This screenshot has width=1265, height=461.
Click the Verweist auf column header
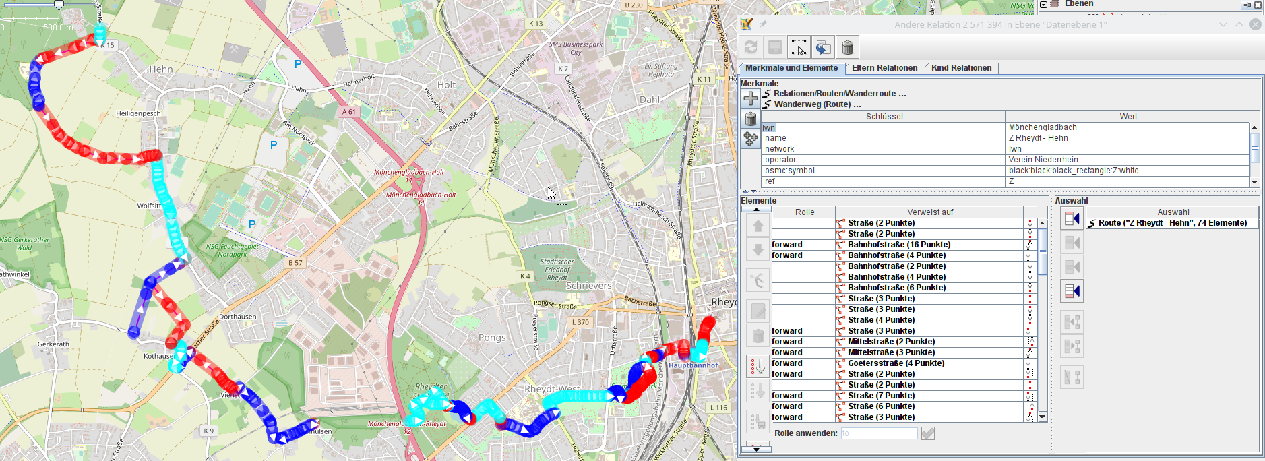point(930,212)
